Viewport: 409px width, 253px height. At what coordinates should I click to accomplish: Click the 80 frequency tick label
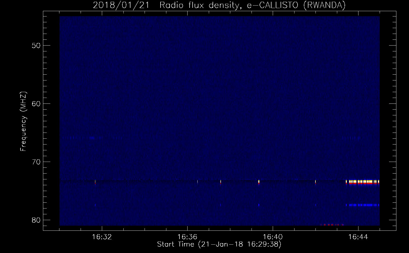pyautogui.click(x=36, y=220)
